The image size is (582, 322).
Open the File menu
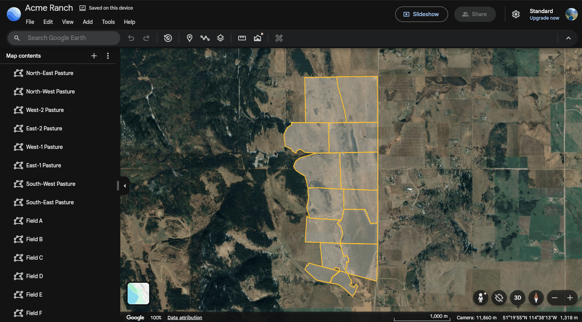pyautogui.click(x=30, y=22)
